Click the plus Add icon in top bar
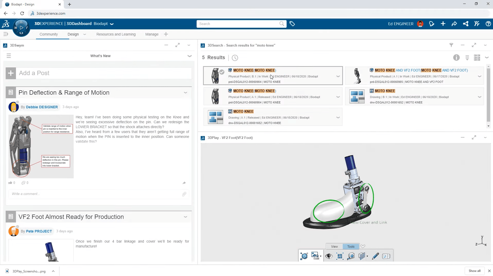493x276 pixels. (x=443, y=24)
